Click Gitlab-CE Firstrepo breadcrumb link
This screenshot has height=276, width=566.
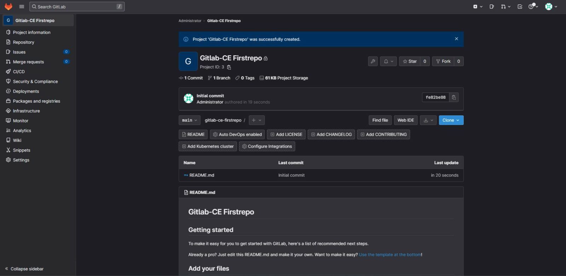point(224,21)
